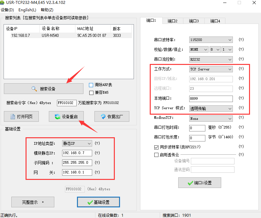261x218 pixels.
Task: Click the help (?) next to 串口波特率
Action: click(x=241, y=40)
